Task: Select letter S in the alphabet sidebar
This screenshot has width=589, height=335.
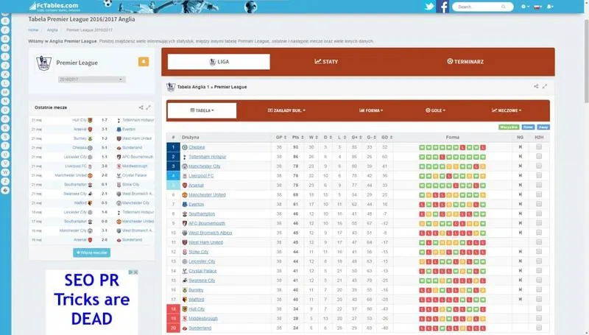Action: point(5,137)
